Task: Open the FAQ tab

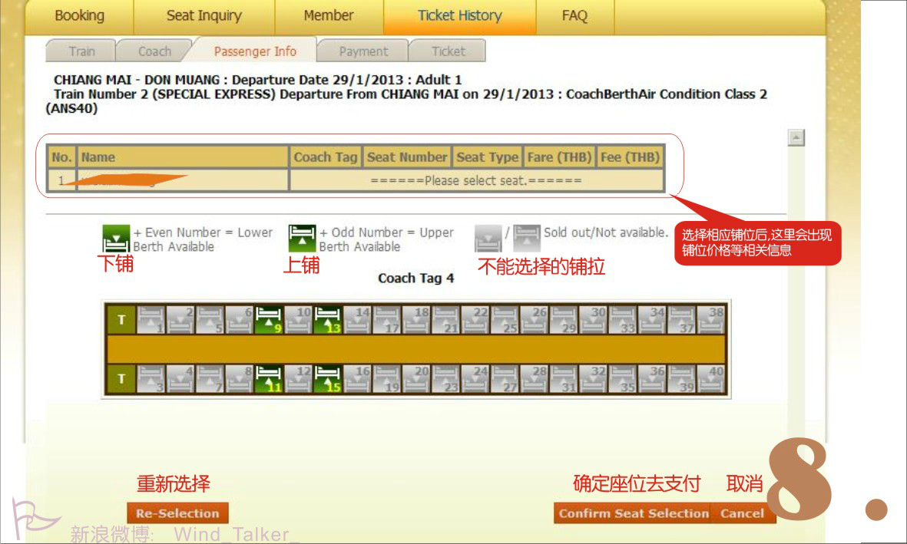Action: 574,16
